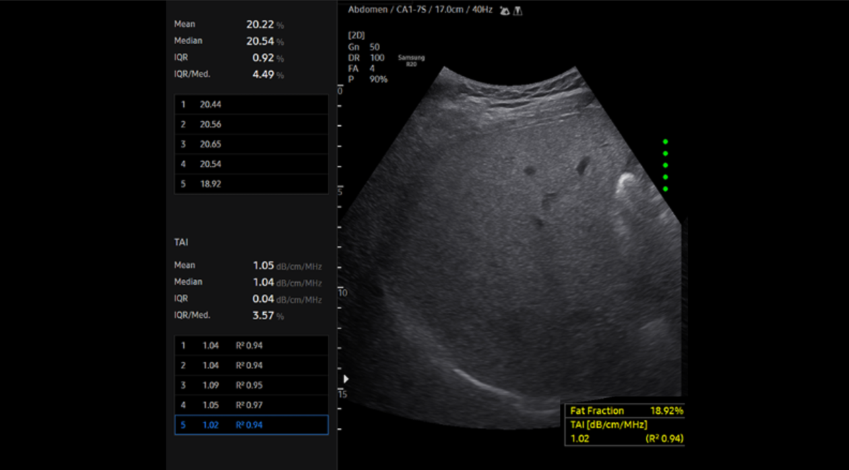
Task: Click the IQR/Med. value 4.49 %
Action: coord(268,74)
